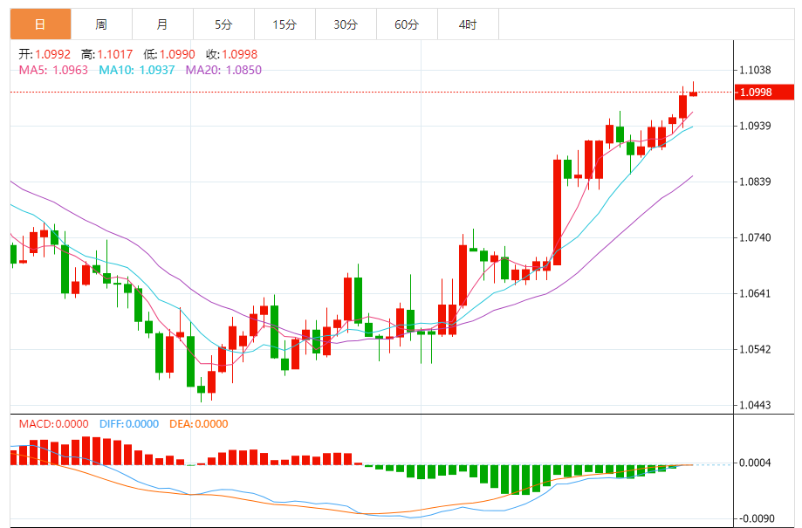Click the 1.0542 price axis label
Image resolution: width=802 pixels, height=528 pixels.
755,349
